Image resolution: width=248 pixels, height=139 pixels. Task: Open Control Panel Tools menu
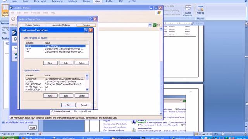[x=46, y=13]
